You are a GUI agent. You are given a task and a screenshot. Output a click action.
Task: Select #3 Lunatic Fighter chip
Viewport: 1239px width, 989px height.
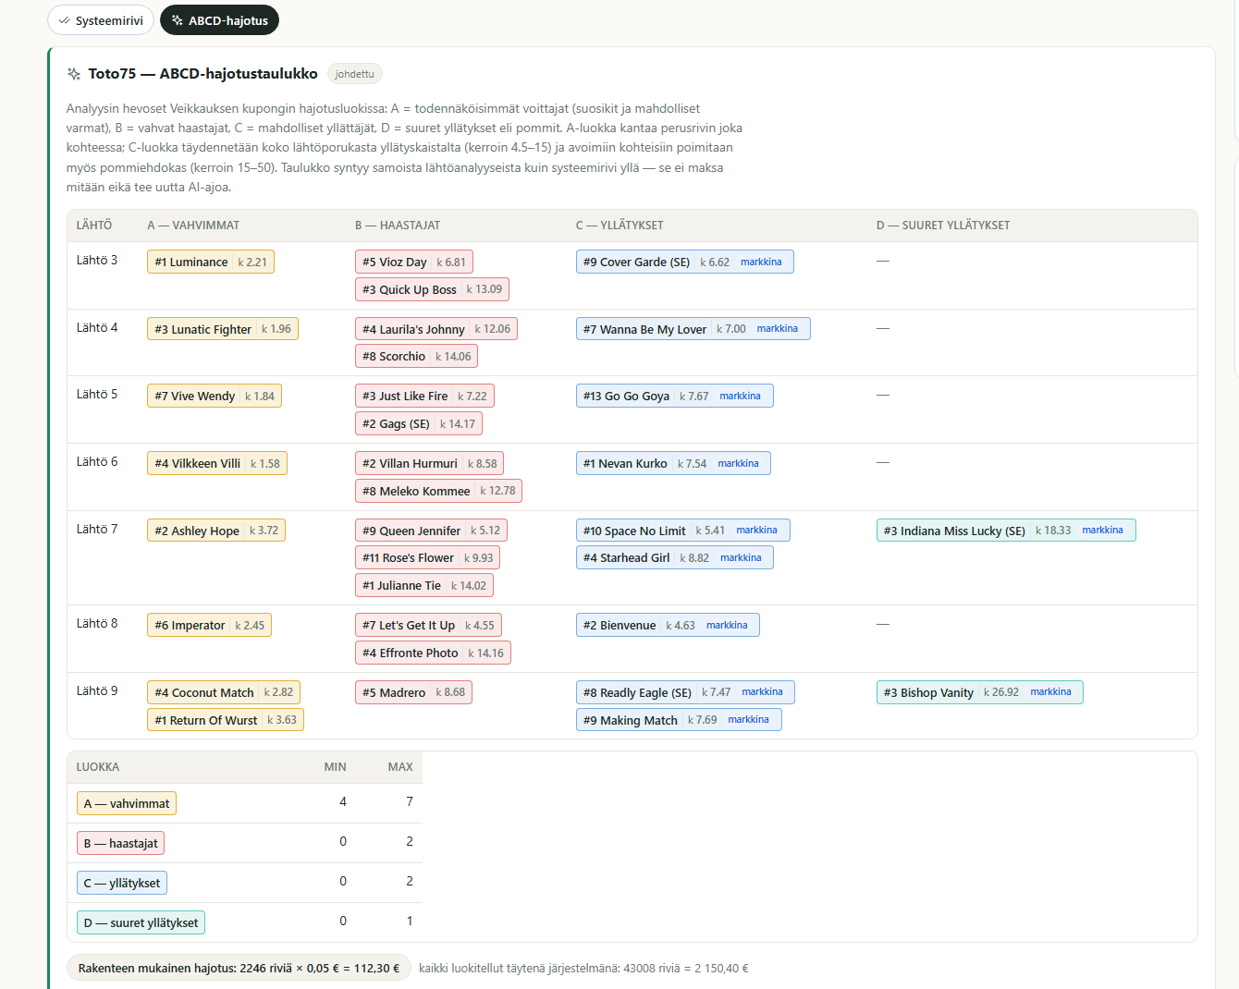click(x=223, y=329)
